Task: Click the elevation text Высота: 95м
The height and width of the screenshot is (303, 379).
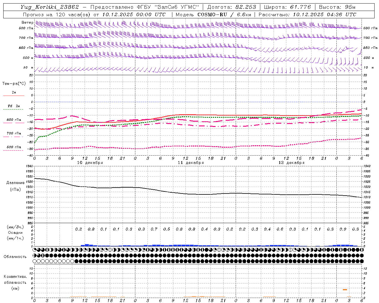Action: pos(337,7)
